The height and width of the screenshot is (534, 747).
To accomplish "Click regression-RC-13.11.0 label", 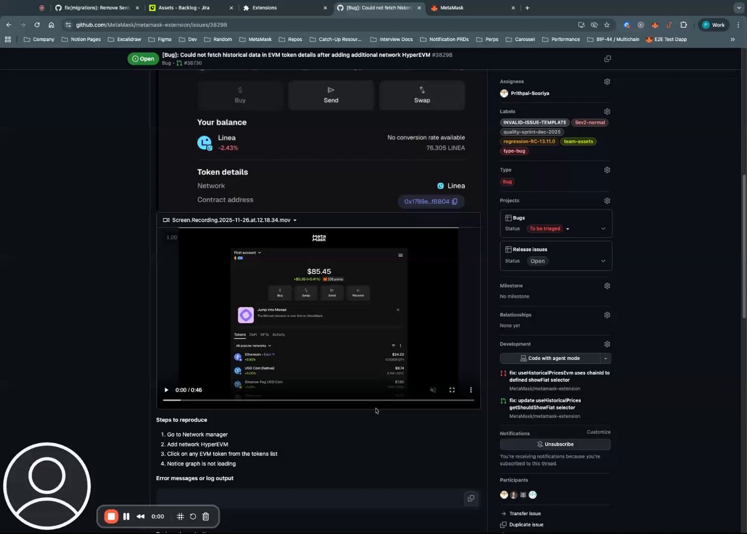I will [529, 141].
